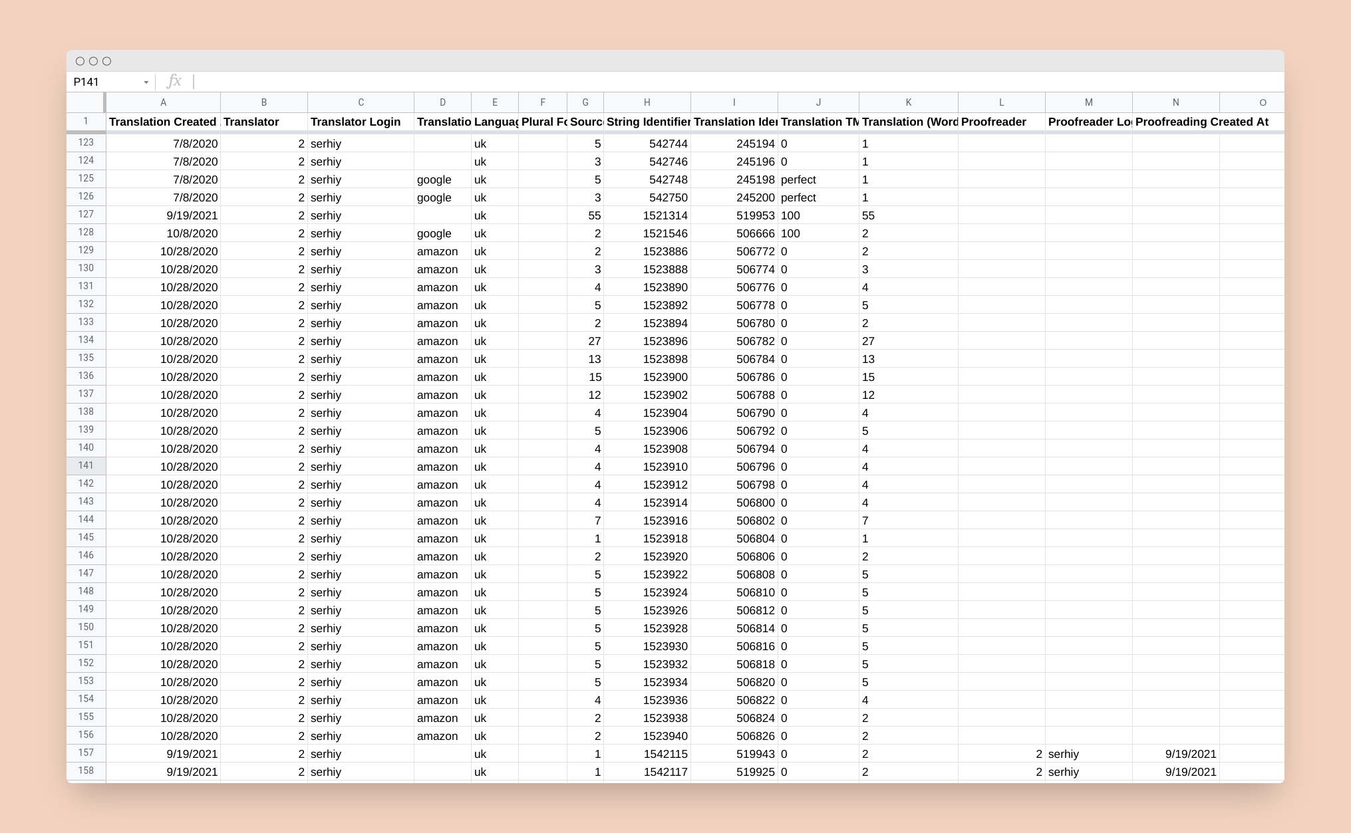Select column D header

pyautogui.click(x=442, y=102)
